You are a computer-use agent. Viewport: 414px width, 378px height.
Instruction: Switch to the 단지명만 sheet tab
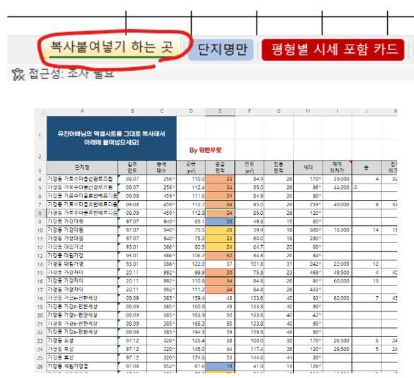tap(221, 49)
